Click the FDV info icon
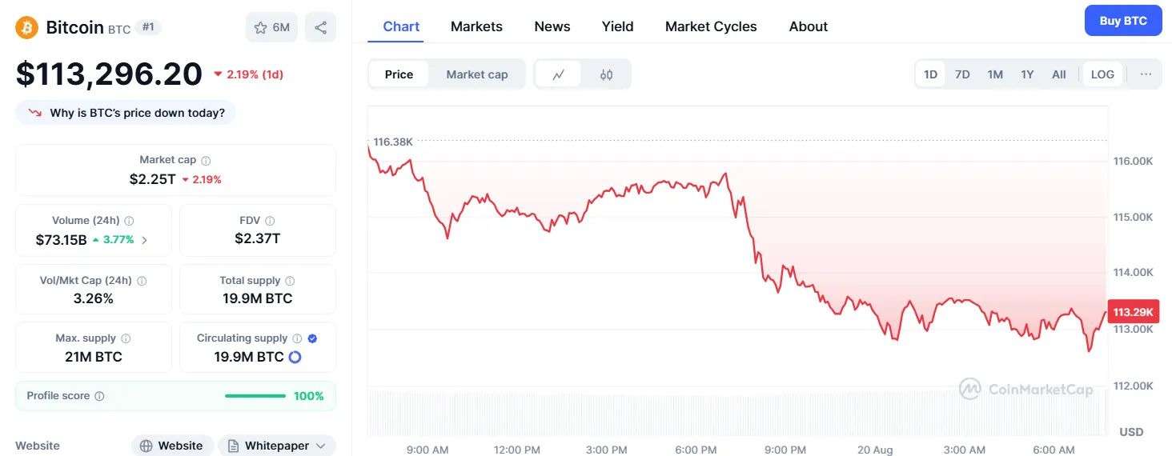The height and width of the screenshot is (456, 1172). (x=270, y=221)
